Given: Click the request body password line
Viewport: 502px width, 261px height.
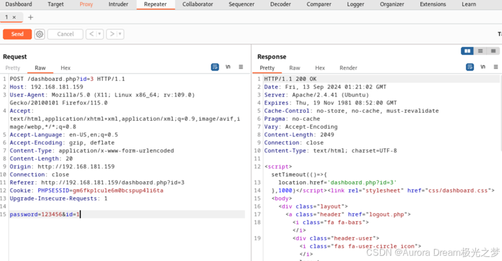Looking at the screenshot, I should [45, 214].
